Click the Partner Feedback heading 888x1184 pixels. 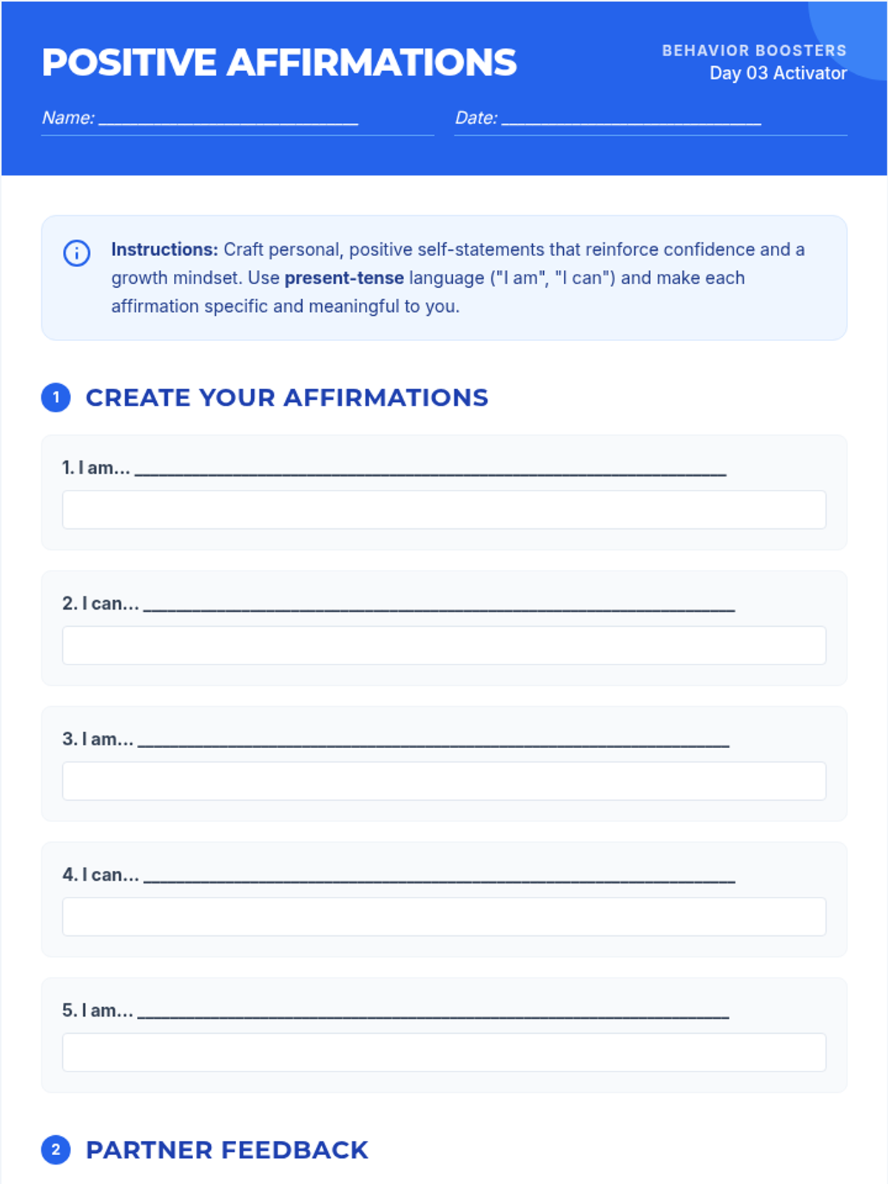pyautogui.click(x=227, y=1150)
